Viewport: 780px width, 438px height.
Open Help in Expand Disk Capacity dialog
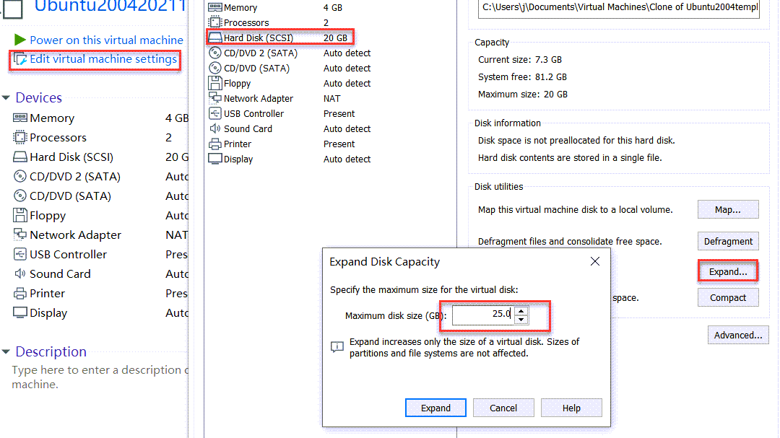(x=571, y=408)
